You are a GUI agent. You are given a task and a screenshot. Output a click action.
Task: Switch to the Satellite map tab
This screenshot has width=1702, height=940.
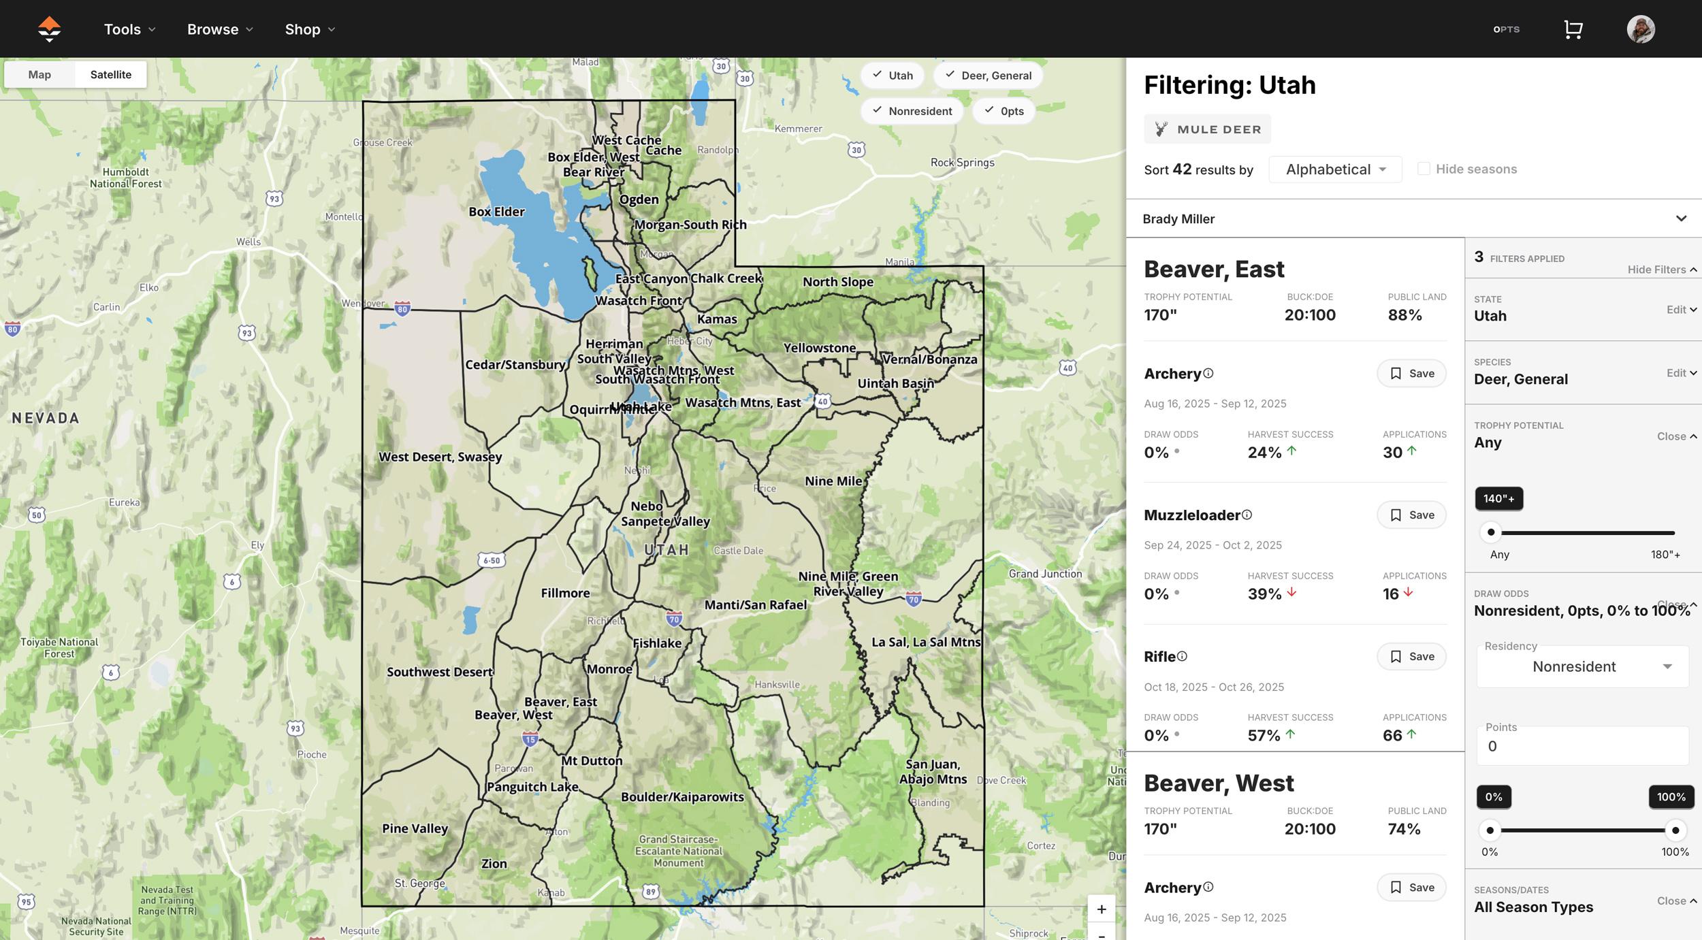111,74
